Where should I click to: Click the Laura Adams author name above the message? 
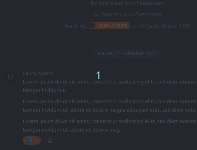(38, 73)
